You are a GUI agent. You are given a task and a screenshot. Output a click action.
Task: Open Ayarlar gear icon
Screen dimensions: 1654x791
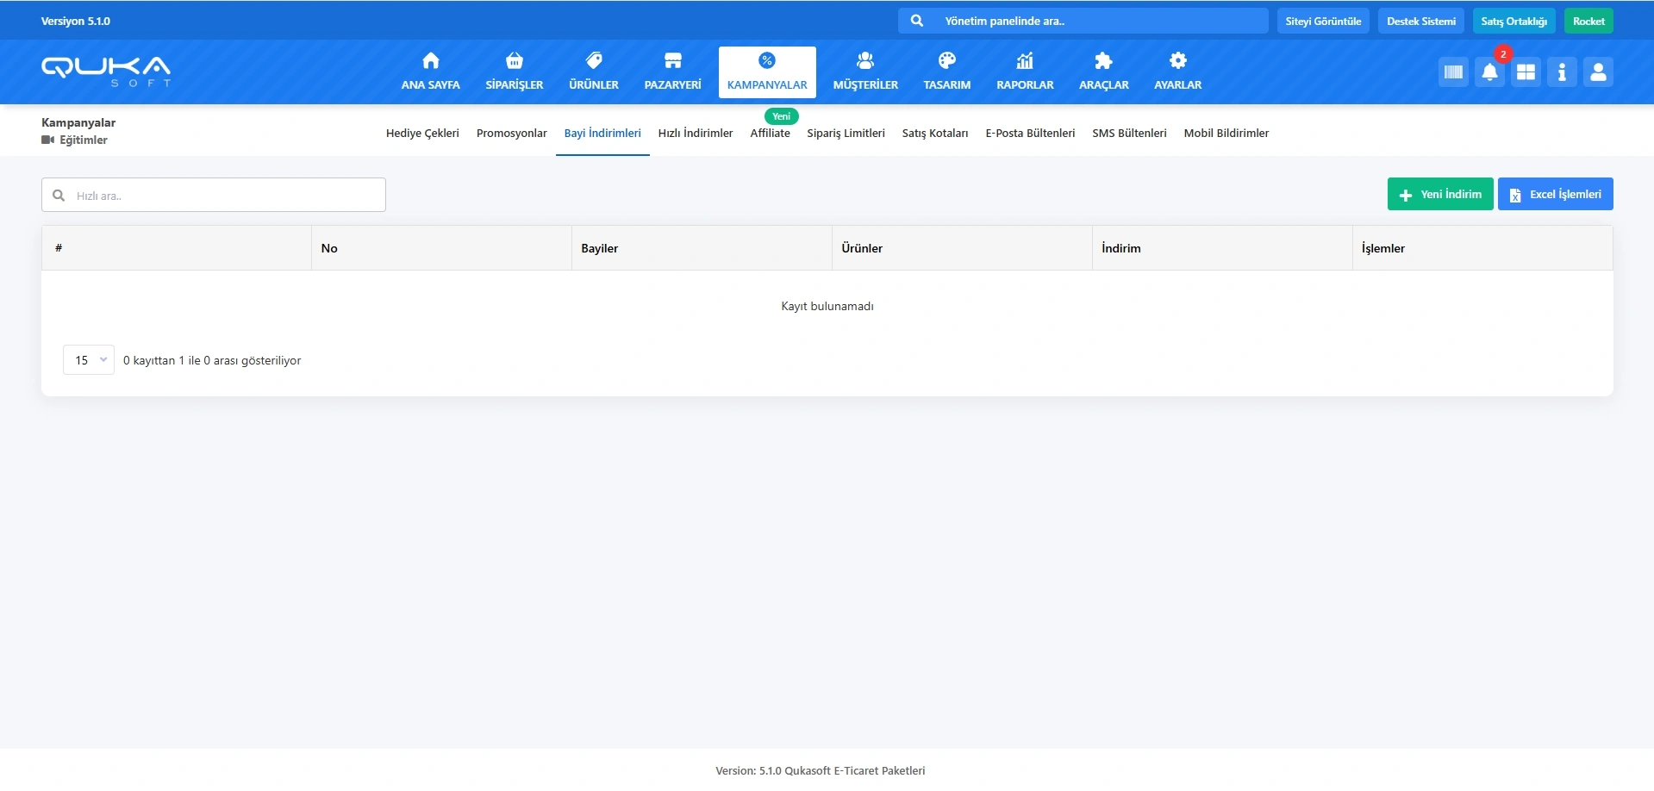pos(1177,61)
